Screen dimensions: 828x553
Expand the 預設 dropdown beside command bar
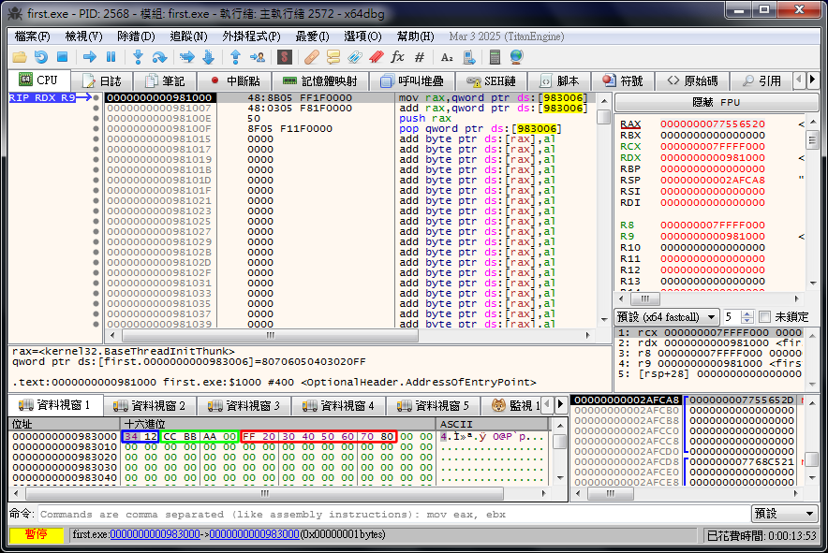785,514
